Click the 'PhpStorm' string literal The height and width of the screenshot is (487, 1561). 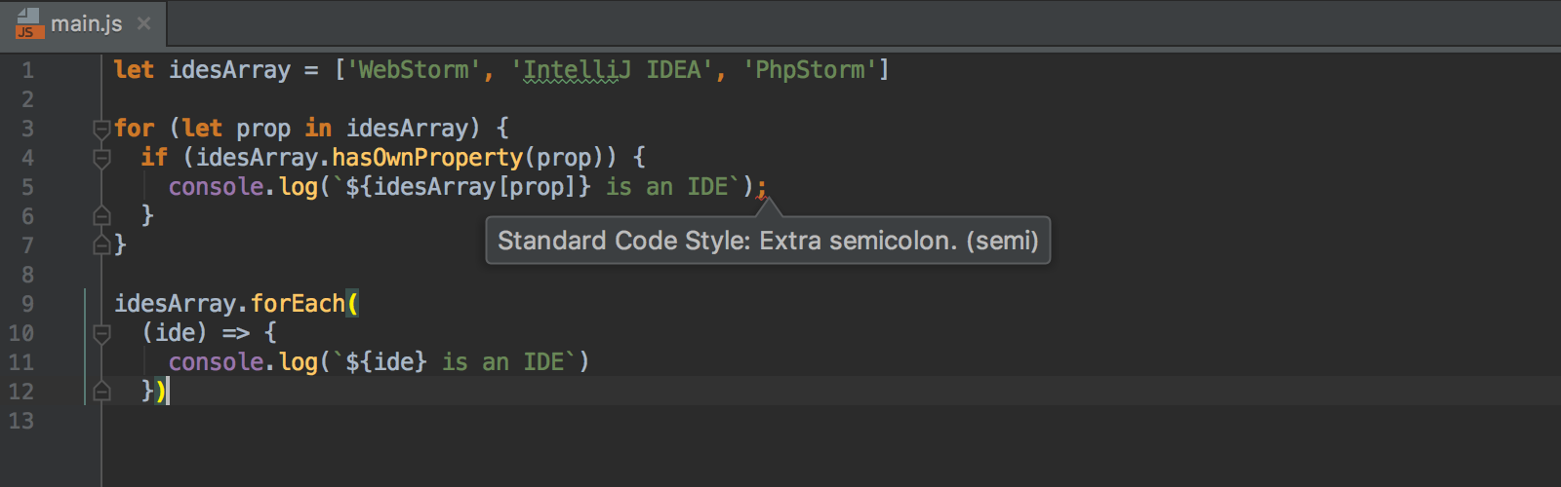point(810,70)
